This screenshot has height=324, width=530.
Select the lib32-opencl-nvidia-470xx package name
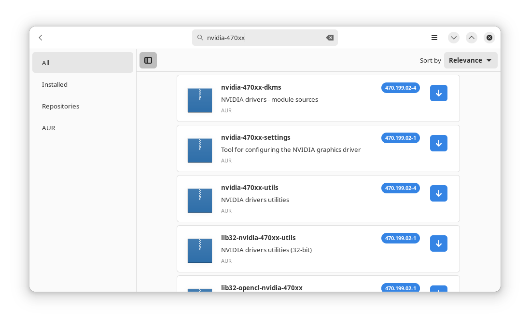(262, 288)
